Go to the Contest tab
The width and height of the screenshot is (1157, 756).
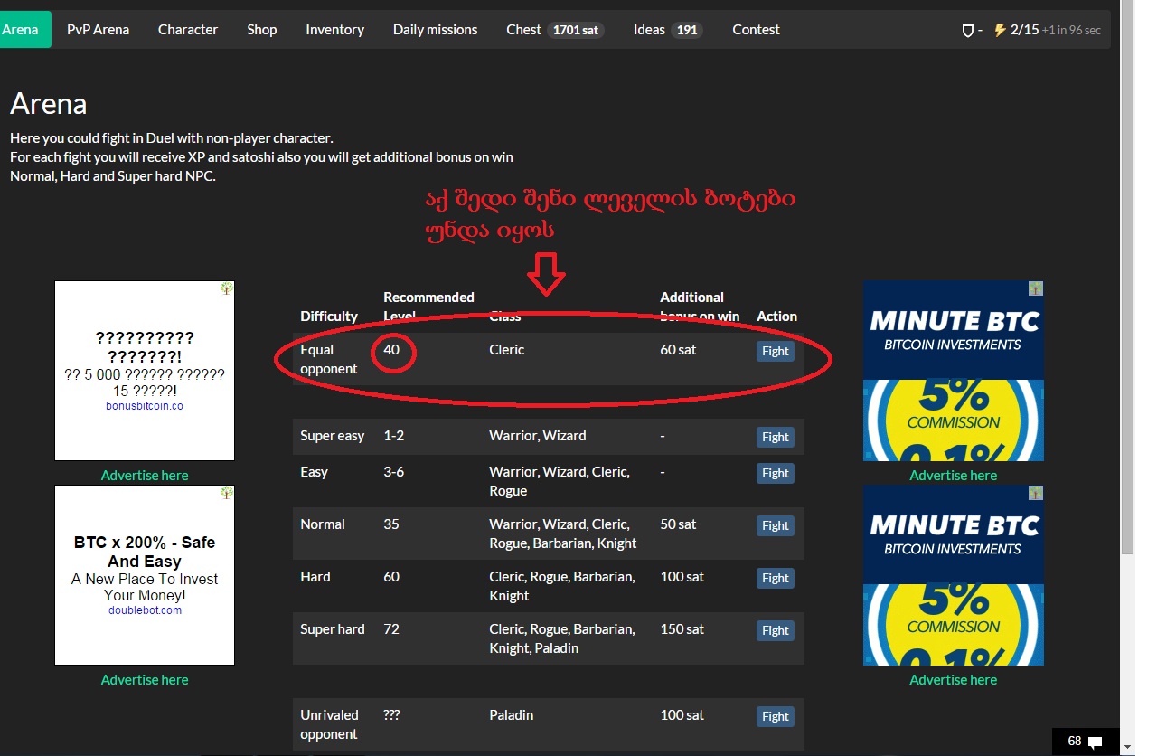(756, 30)
